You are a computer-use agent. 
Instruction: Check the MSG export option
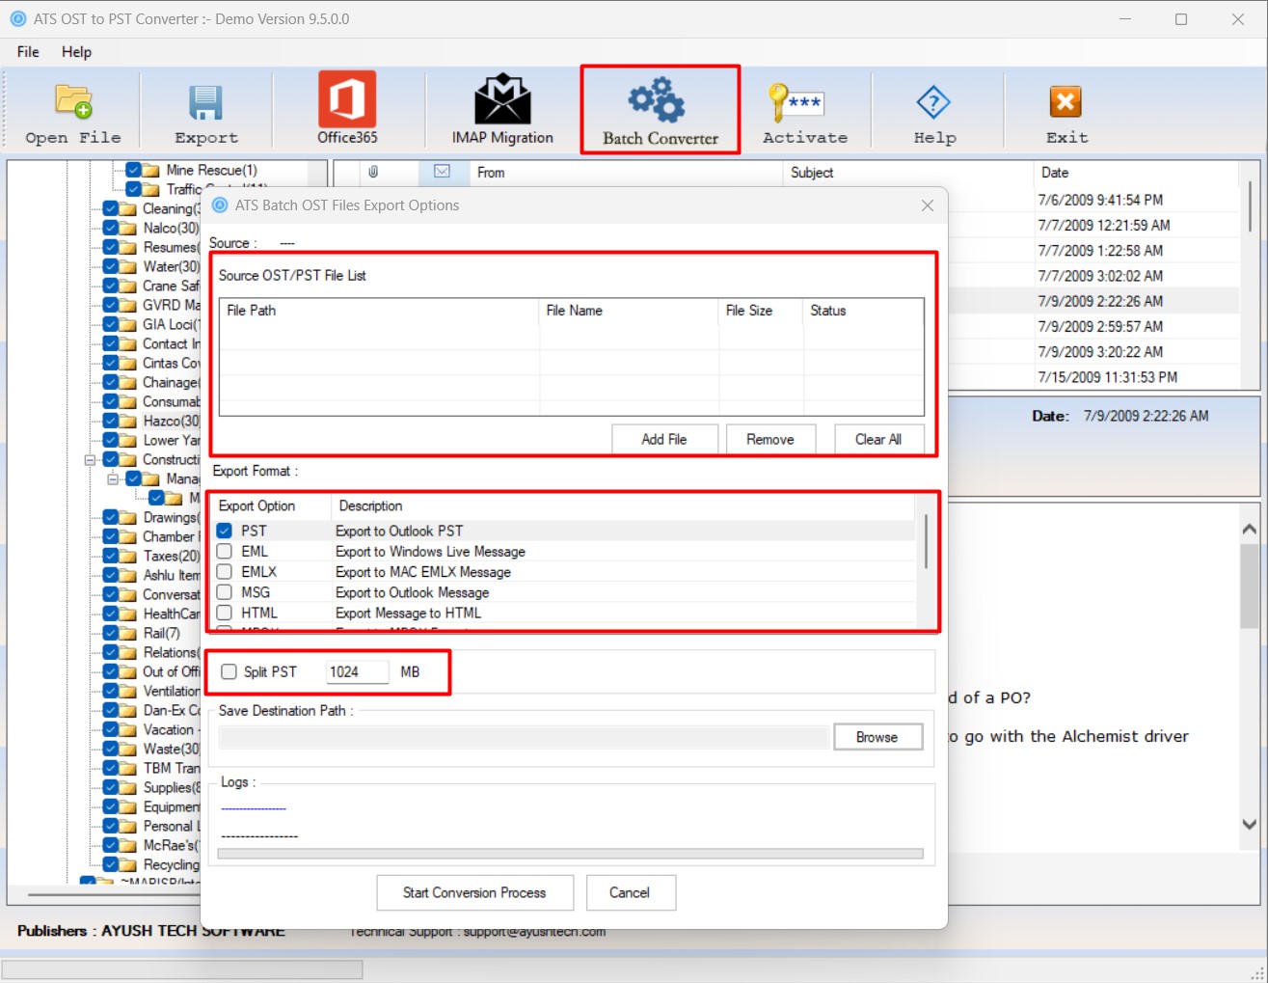[225, 592]
